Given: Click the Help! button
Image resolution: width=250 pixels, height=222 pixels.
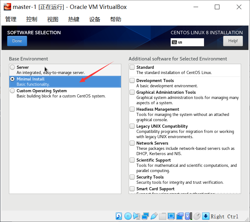Looking at the screenshot, I should point(233,41).
